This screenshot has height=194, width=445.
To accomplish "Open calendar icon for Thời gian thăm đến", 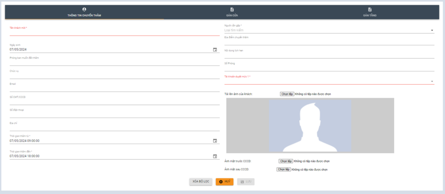I will tap(215, 156).
